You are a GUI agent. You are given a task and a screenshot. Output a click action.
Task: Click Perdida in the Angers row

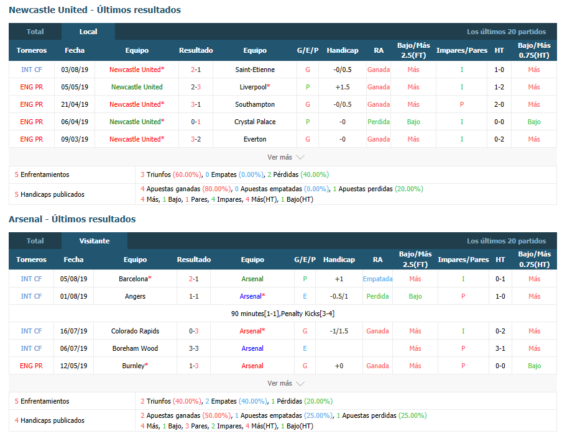click(x=377, y=296)
